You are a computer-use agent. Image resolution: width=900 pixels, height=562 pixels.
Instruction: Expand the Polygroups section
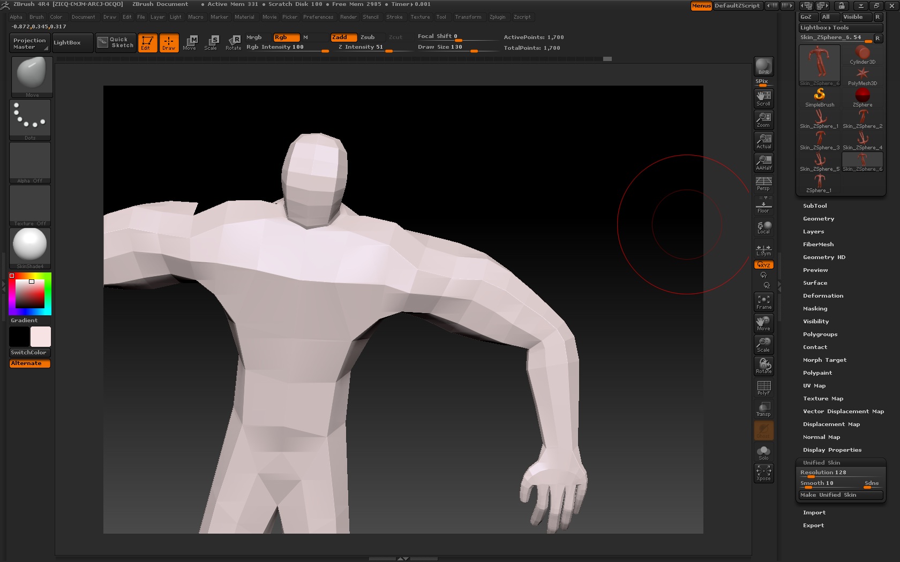pyautogui.click(x=820, y=335)
